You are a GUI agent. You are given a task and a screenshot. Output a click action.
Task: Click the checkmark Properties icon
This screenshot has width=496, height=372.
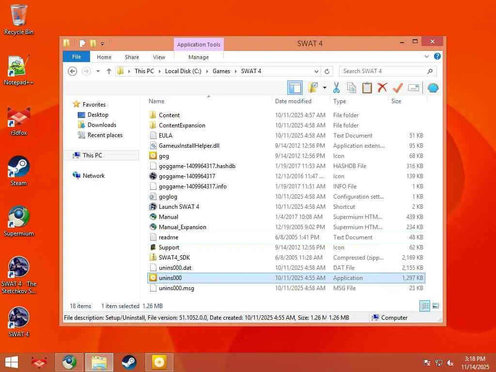[398, 88]
